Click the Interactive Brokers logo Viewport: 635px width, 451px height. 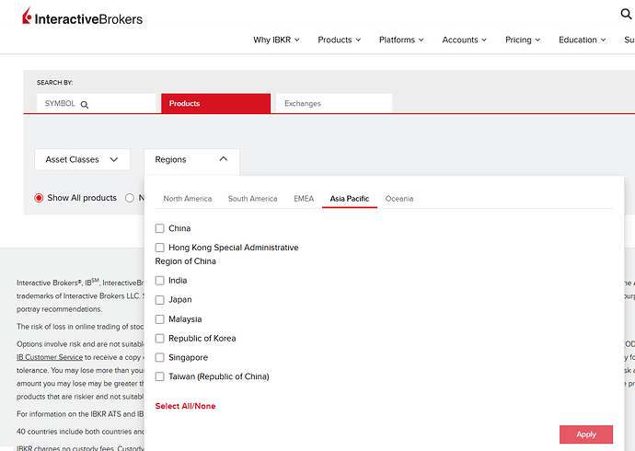(x=82, y=17)
